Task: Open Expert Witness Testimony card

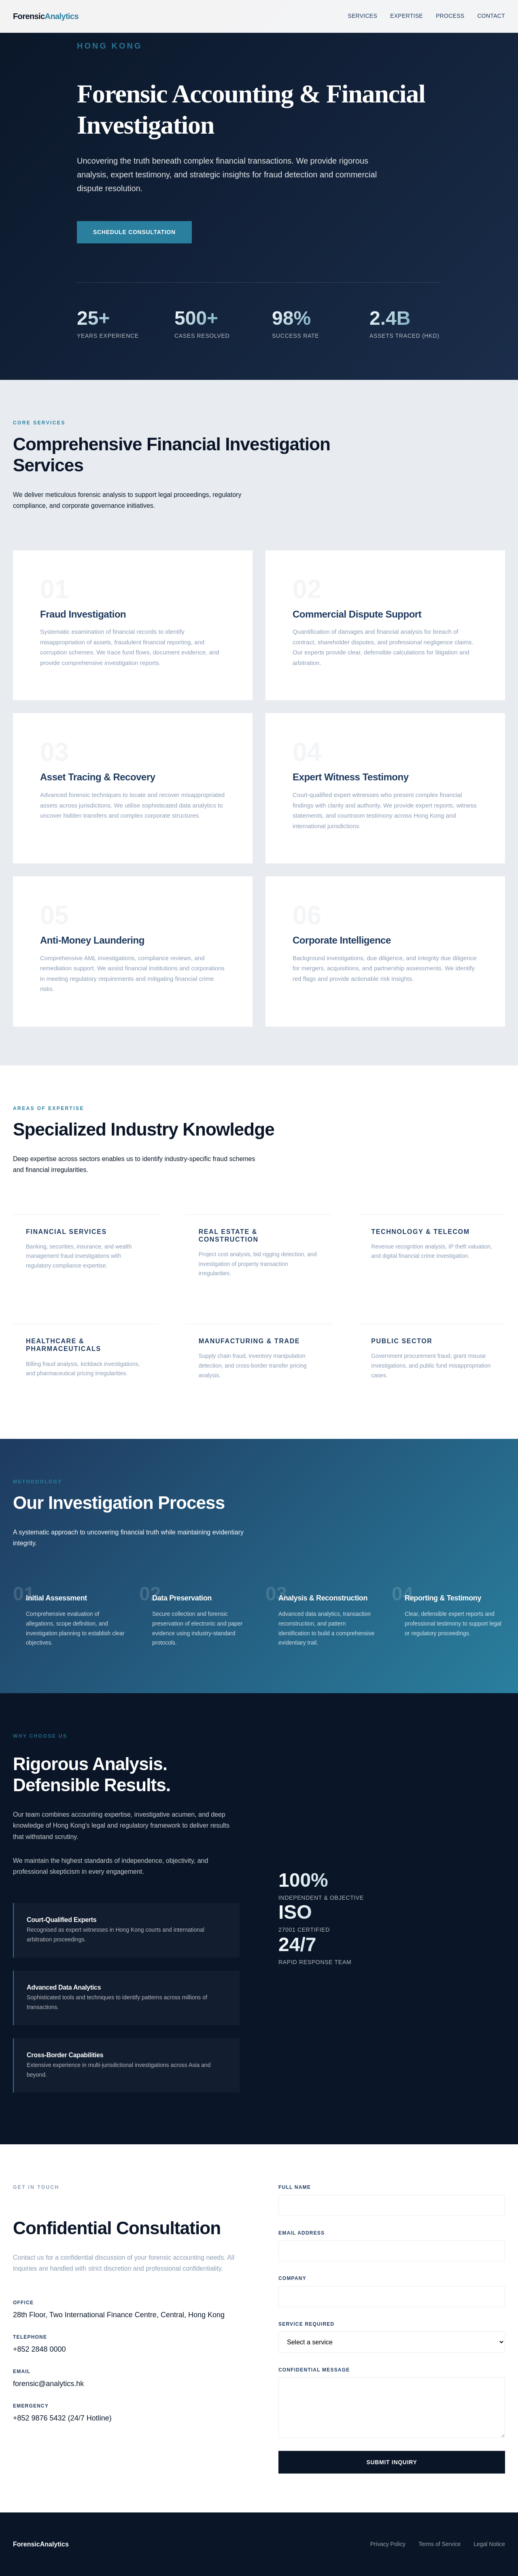Action: point(385,788)
